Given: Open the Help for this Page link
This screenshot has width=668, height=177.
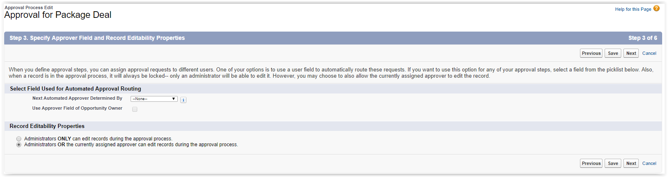Looking at the screenshot, I should point(633,9).
